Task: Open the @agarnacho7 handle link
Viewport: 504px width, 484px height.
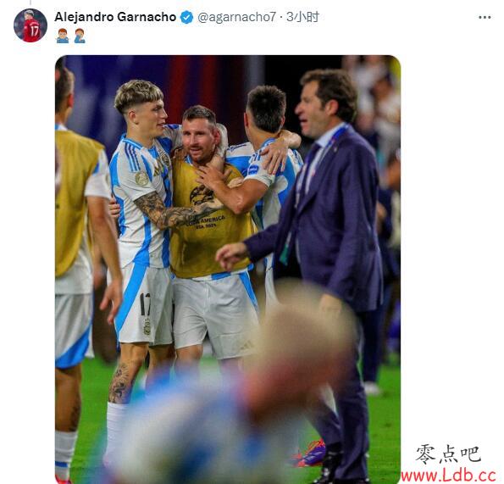Action: (236, 17)
